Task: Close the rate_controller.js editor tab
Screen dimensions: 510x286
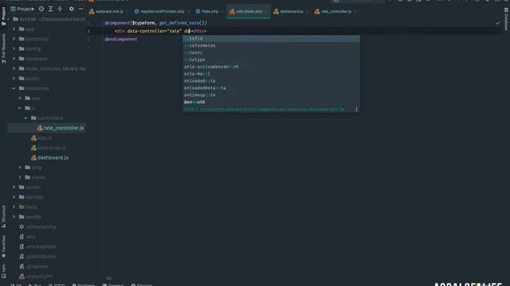Action: (355, 12)
